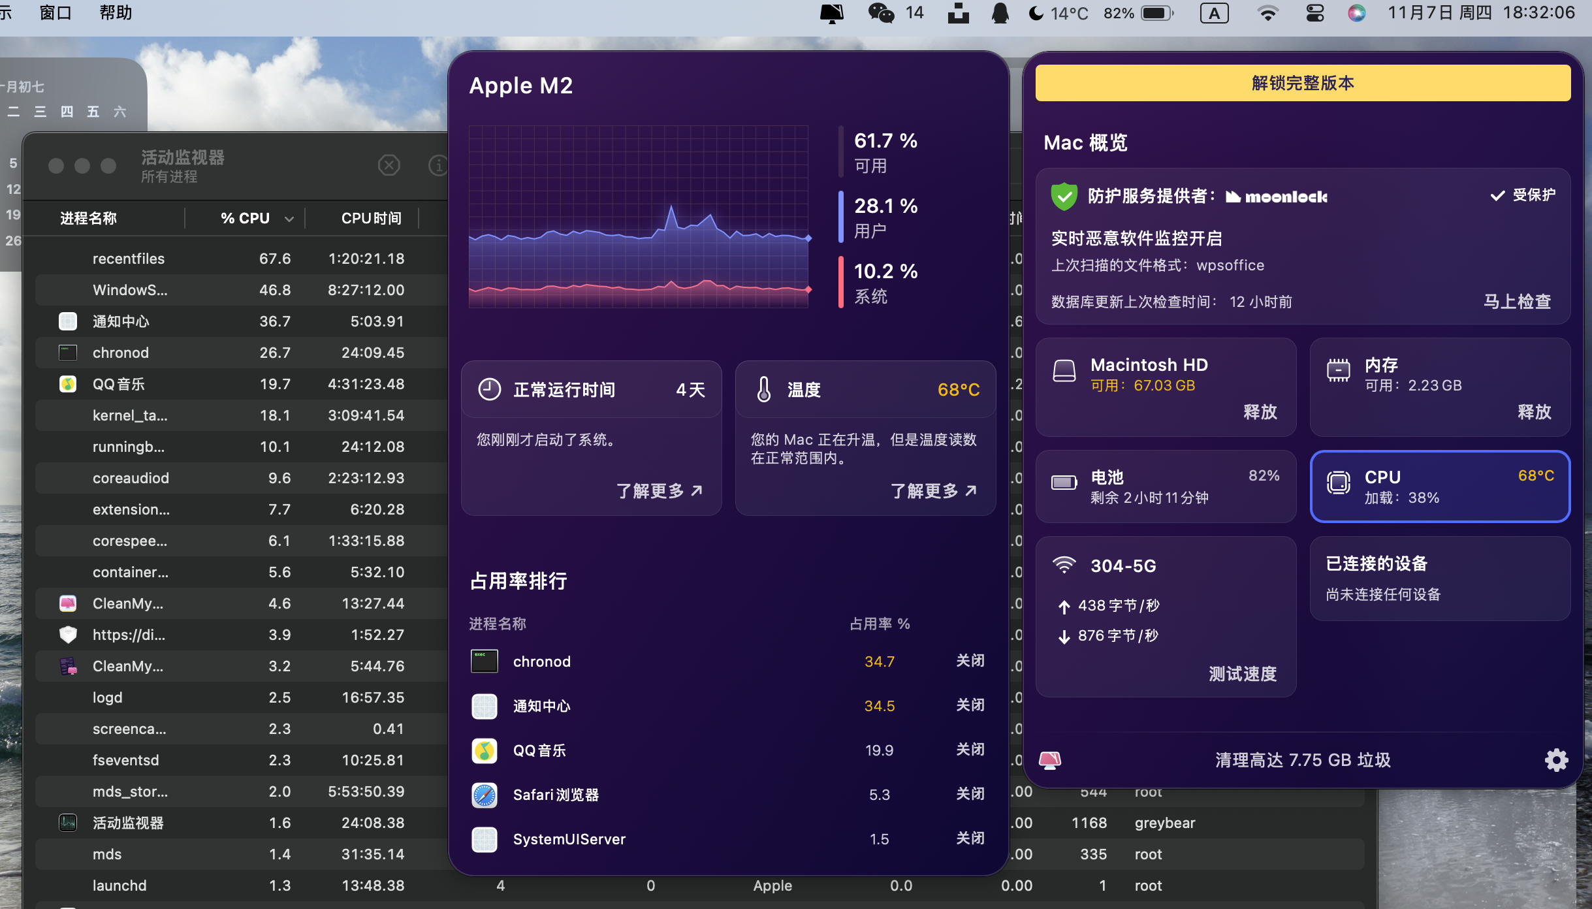
Task: Click the notification bell icon in menu bar
Action: click(1000, 13)
